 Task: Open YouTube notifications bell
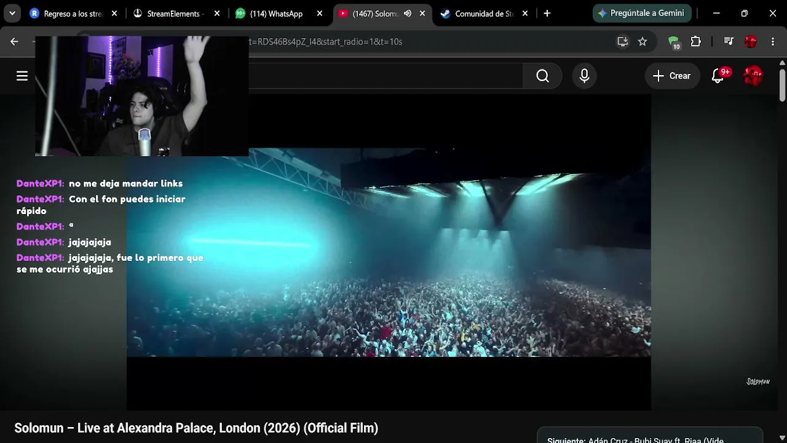click(x=718, y=76)
